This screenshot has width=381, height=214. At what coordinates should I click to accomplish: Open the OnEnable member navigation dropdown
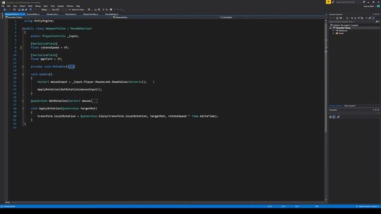tap(272, 17)
